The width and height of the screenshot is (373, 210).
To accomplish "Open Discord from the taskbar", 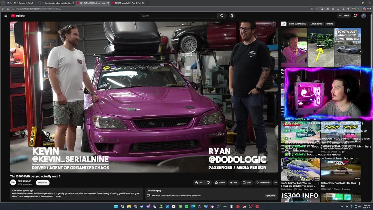I will [148, 206].
